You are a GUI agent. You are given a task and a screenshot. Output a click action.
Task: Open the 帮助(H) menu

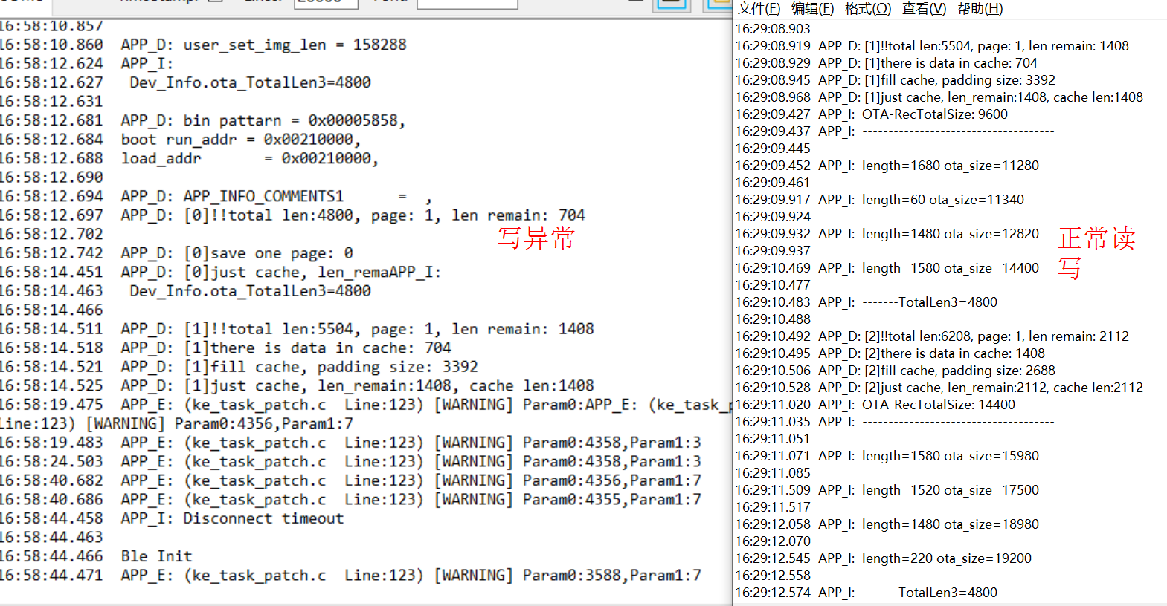980,9
